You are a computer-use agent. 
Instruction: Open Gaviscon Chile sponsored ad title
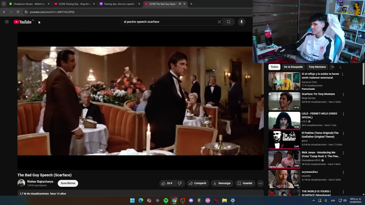[320, 76]
